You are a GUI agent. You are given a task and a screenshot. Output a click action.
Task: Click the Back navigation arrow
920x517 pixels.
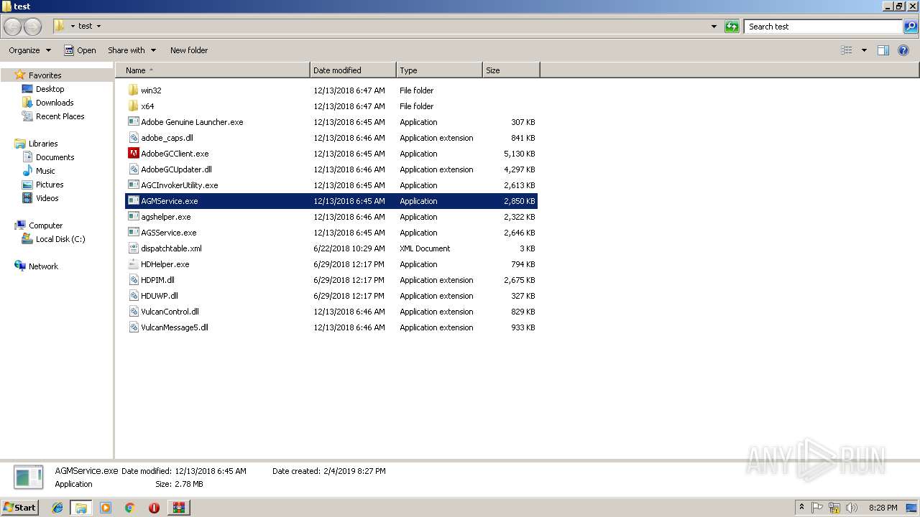click(x=13, y=27)
